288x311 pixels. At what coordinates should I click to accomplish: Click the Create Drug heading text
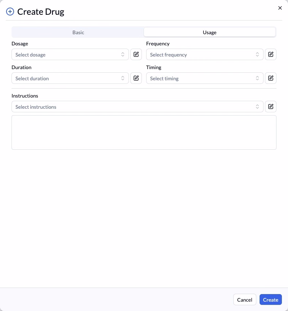pos(41,12)
